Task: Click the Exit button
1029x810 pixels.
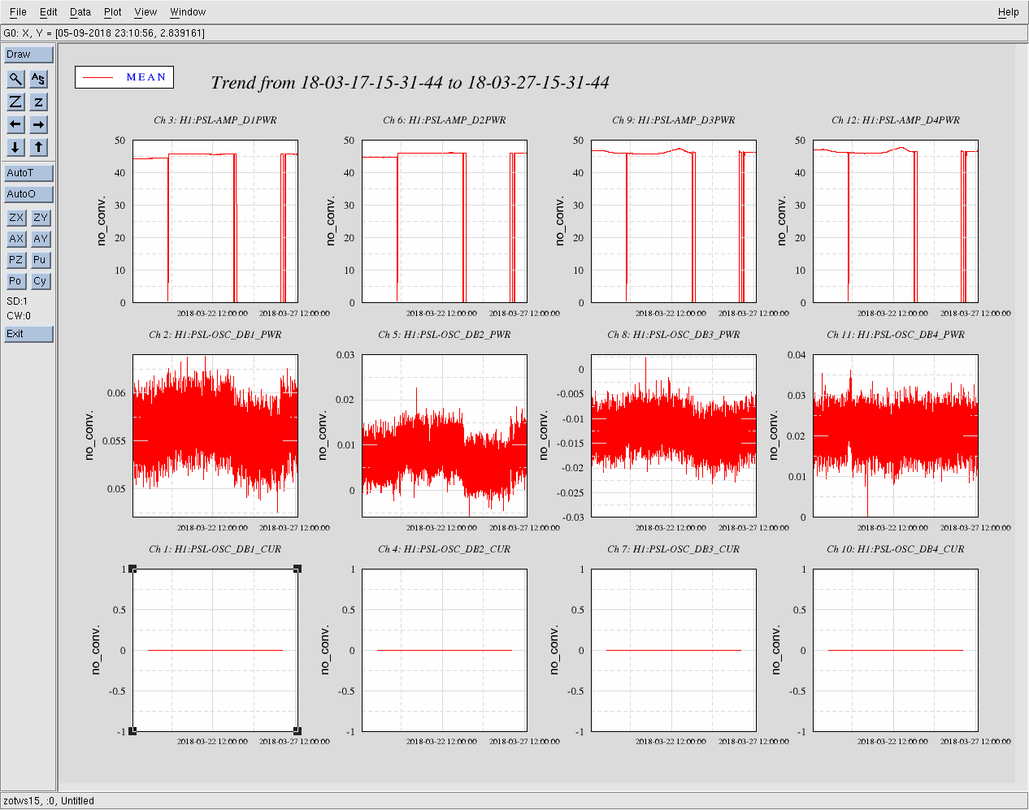Action: click(x=28, y=334)
